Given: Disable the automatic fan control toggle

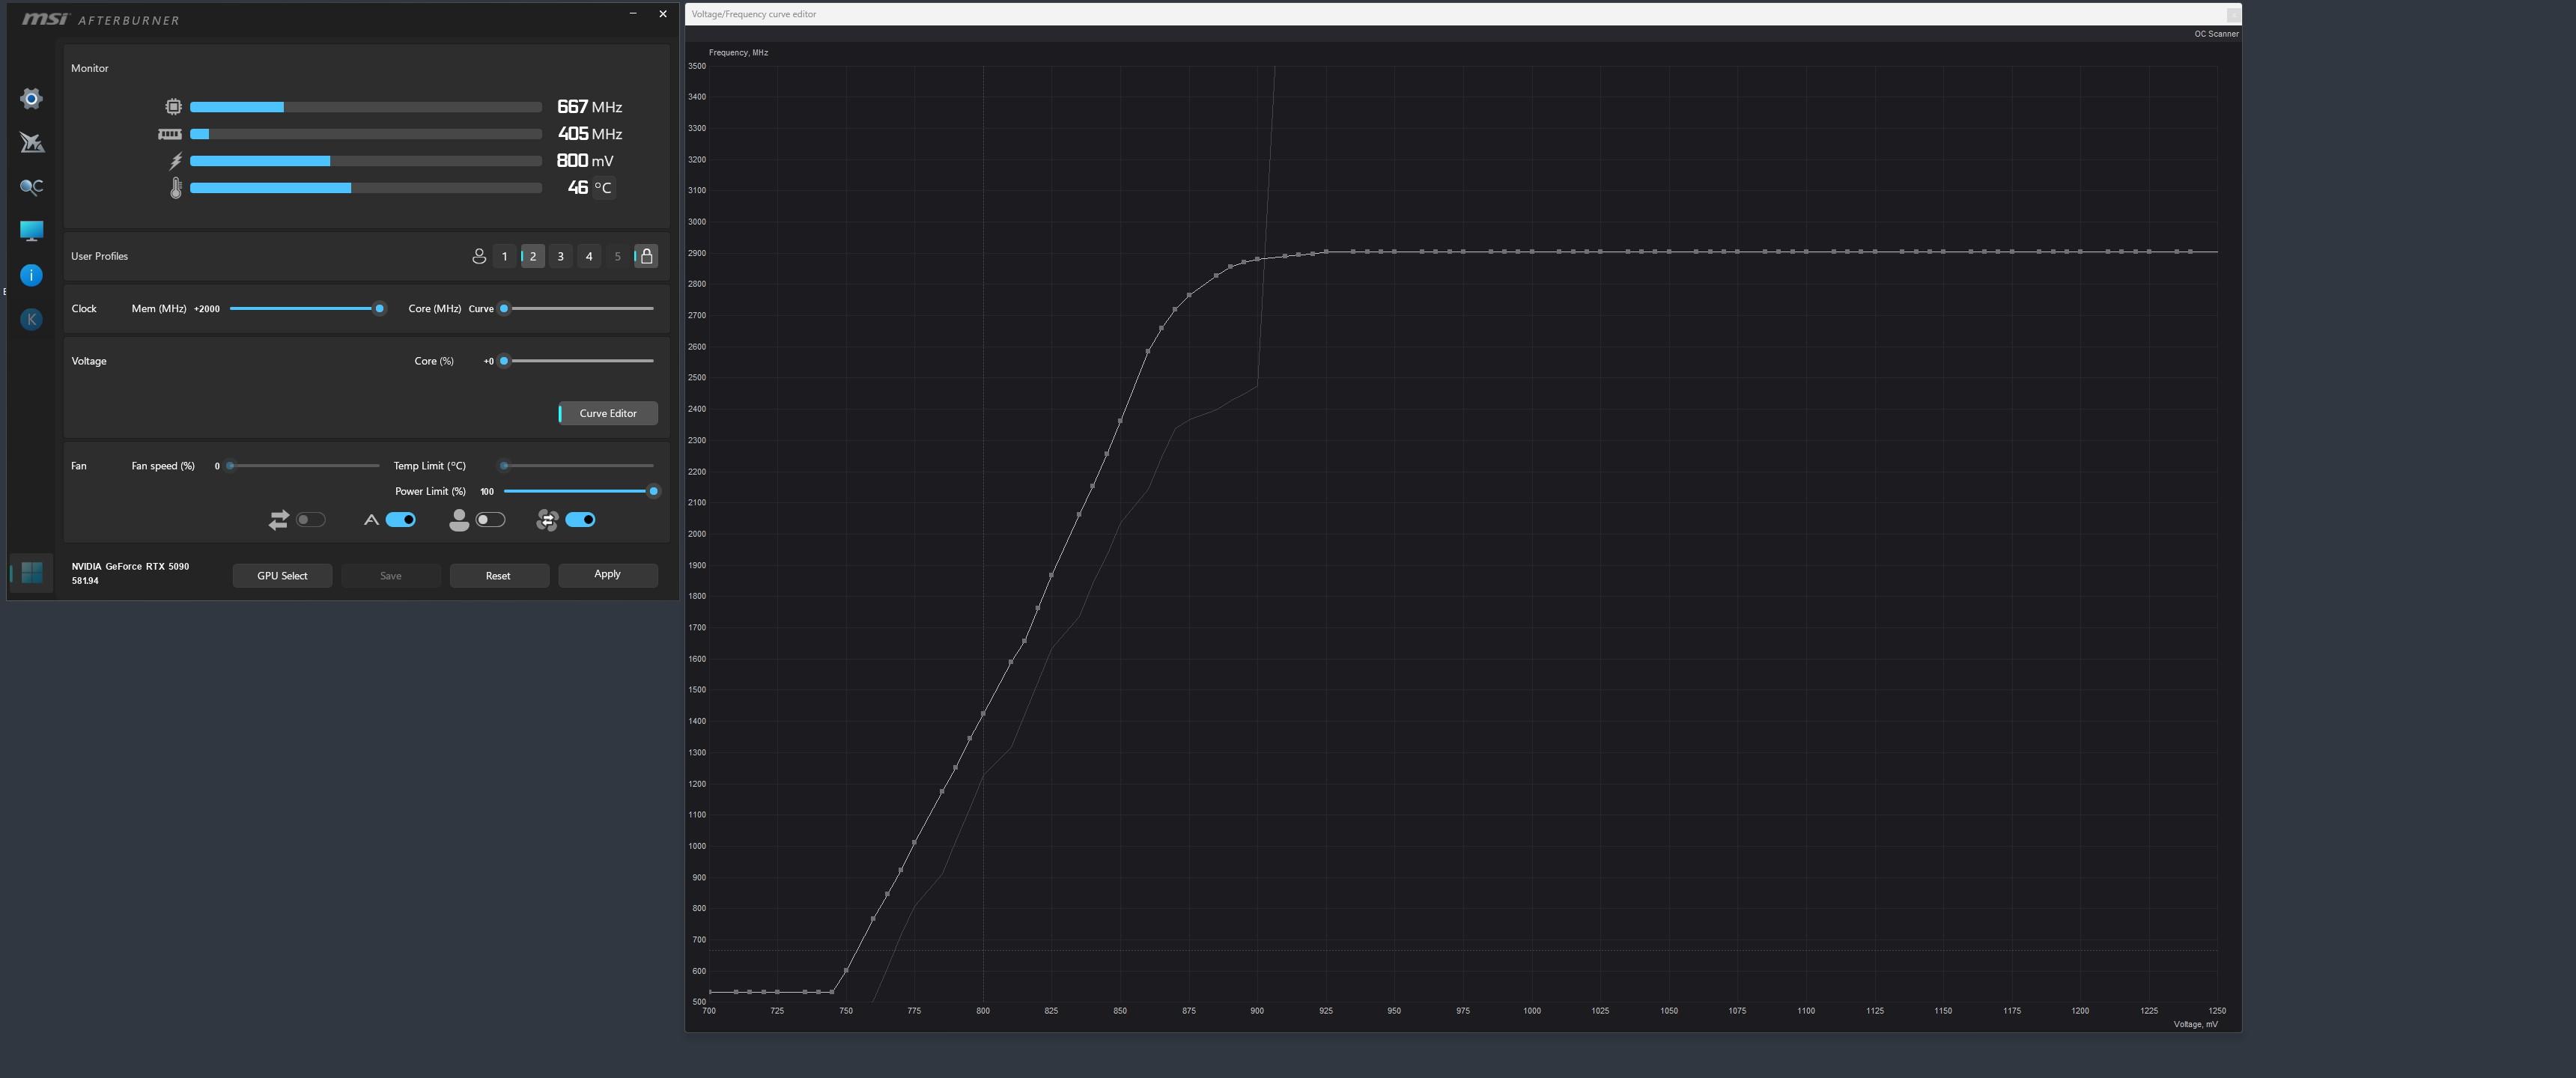Looking at the screenshot, I should click(x=401, y=520).
